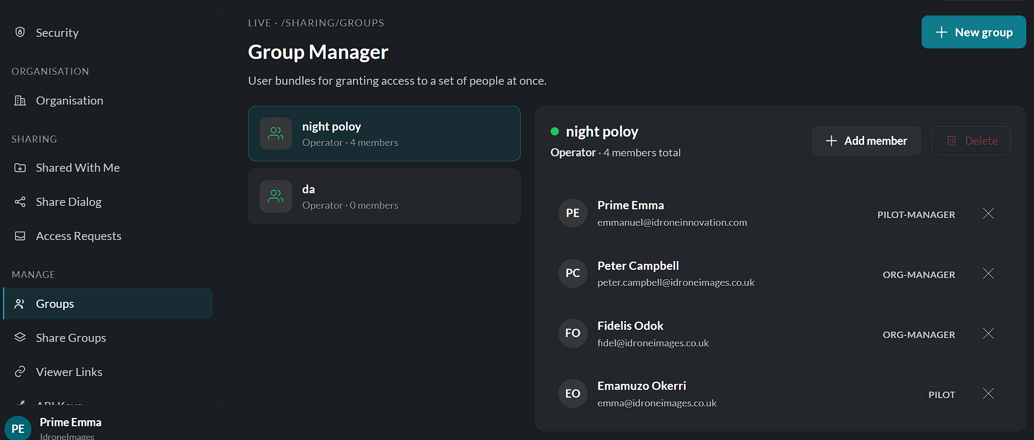Image resolution: width=1034 pixels, height=440 pixels.
Task: Click 'Operator · 0 members' text under da
Action: pyautogui.click(x=350, y=205)
